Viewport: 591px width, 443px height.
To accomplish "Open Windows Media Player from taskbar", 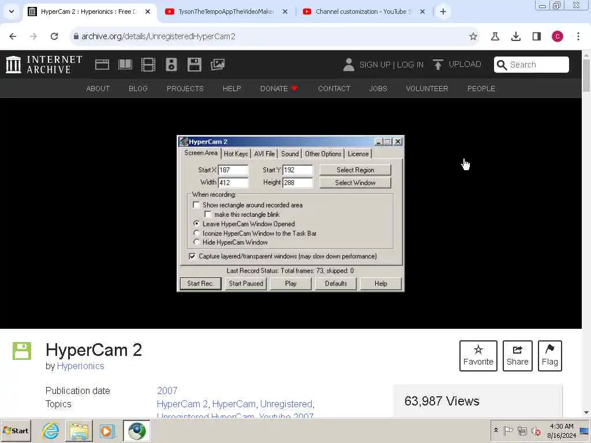I will point(107,430).
